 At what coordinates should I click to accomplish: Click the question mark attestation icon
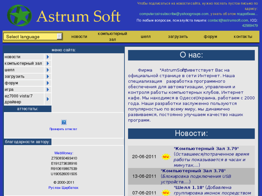click(64, 122)
